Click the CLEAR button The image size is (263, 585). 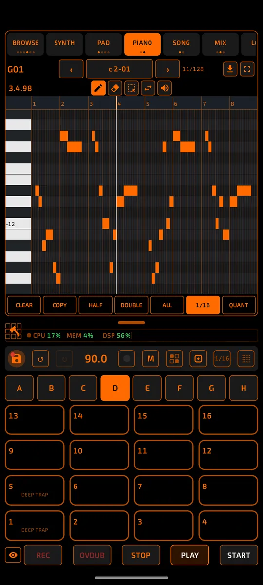point(24,305)
